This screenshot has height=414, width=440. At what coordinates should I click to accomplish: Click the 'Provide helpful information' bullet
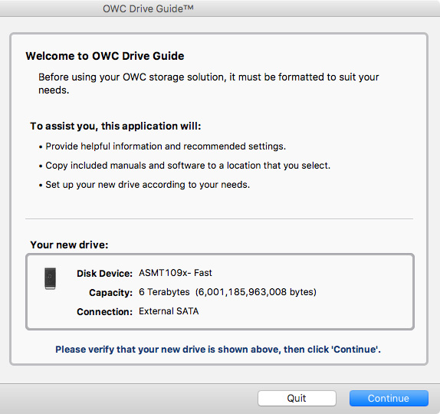pyautogui.click(x=163, y=146)
